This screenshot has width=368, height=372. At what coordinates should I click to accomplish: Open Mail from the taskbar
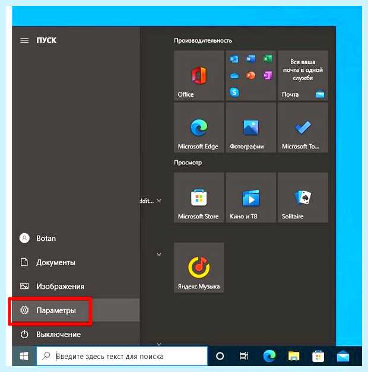point(343,357)
